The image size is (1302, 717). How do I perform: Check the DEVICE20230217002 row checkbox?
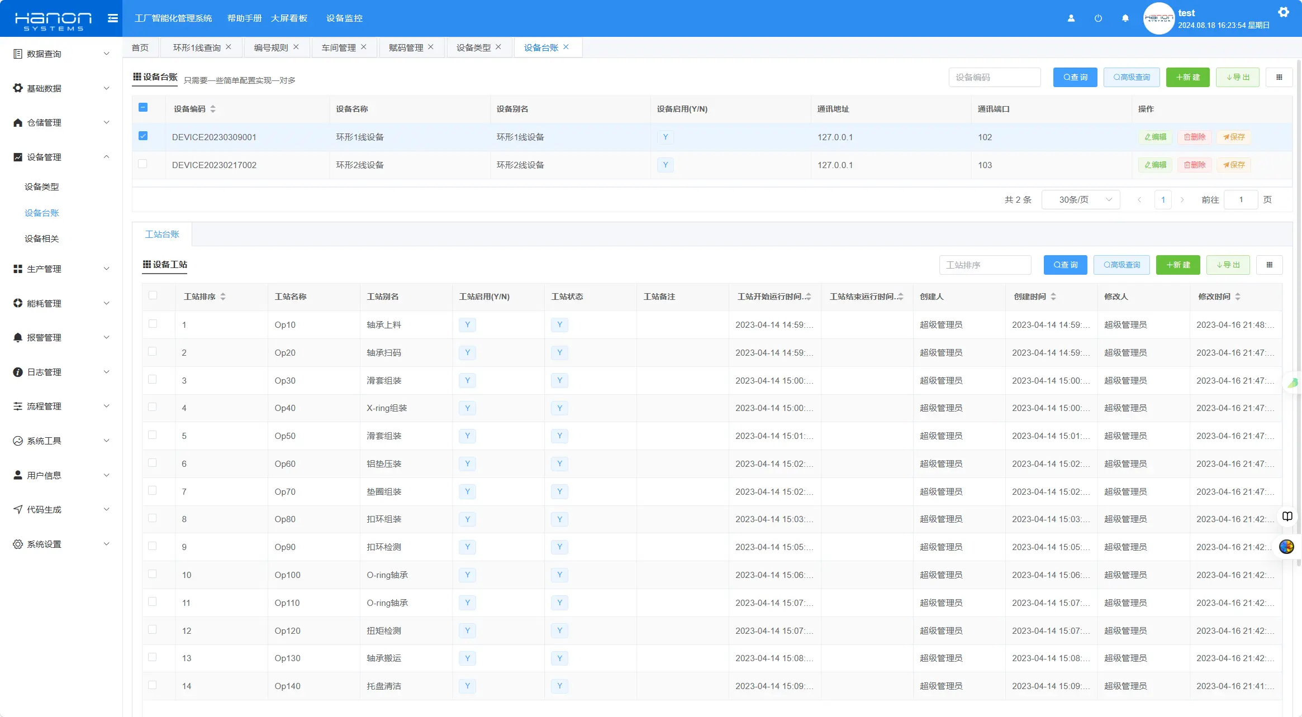click(x=143, y=164)
